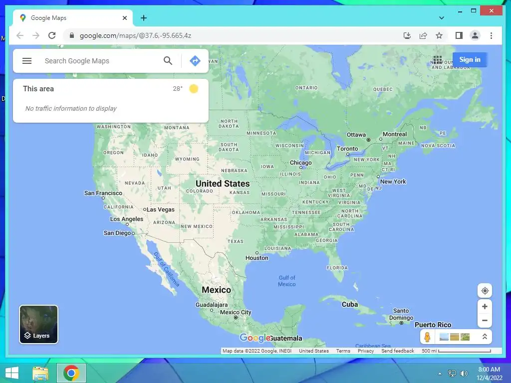
Task: Go forward in Chrome history
Action: point(36,35)
